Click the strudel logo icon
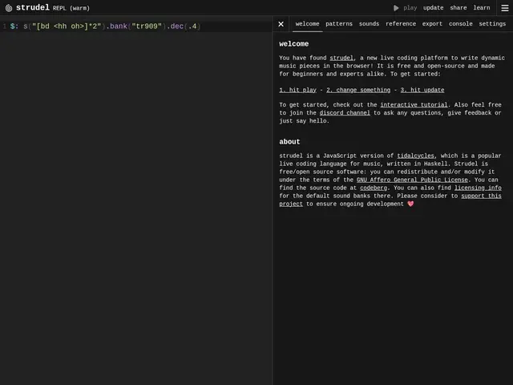 pyautogui.click(x=9, y=8)
